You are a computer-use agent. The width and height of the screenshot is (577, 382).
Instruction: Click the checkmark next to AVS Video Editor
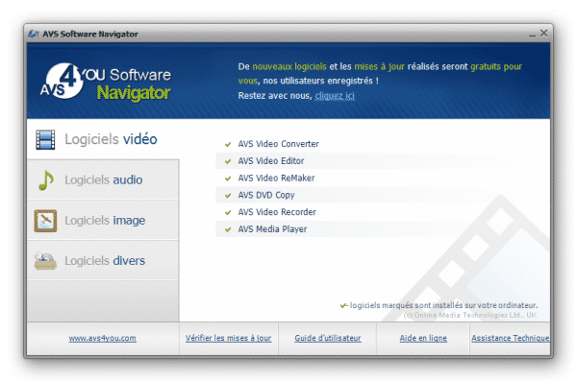[x=228, y=161]
